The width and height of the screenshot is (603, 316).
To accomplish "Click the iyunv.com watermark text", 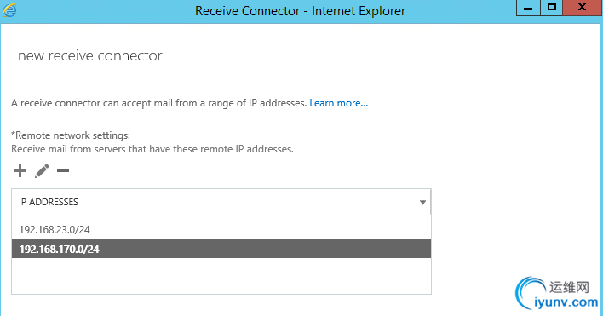I will 566,302.
